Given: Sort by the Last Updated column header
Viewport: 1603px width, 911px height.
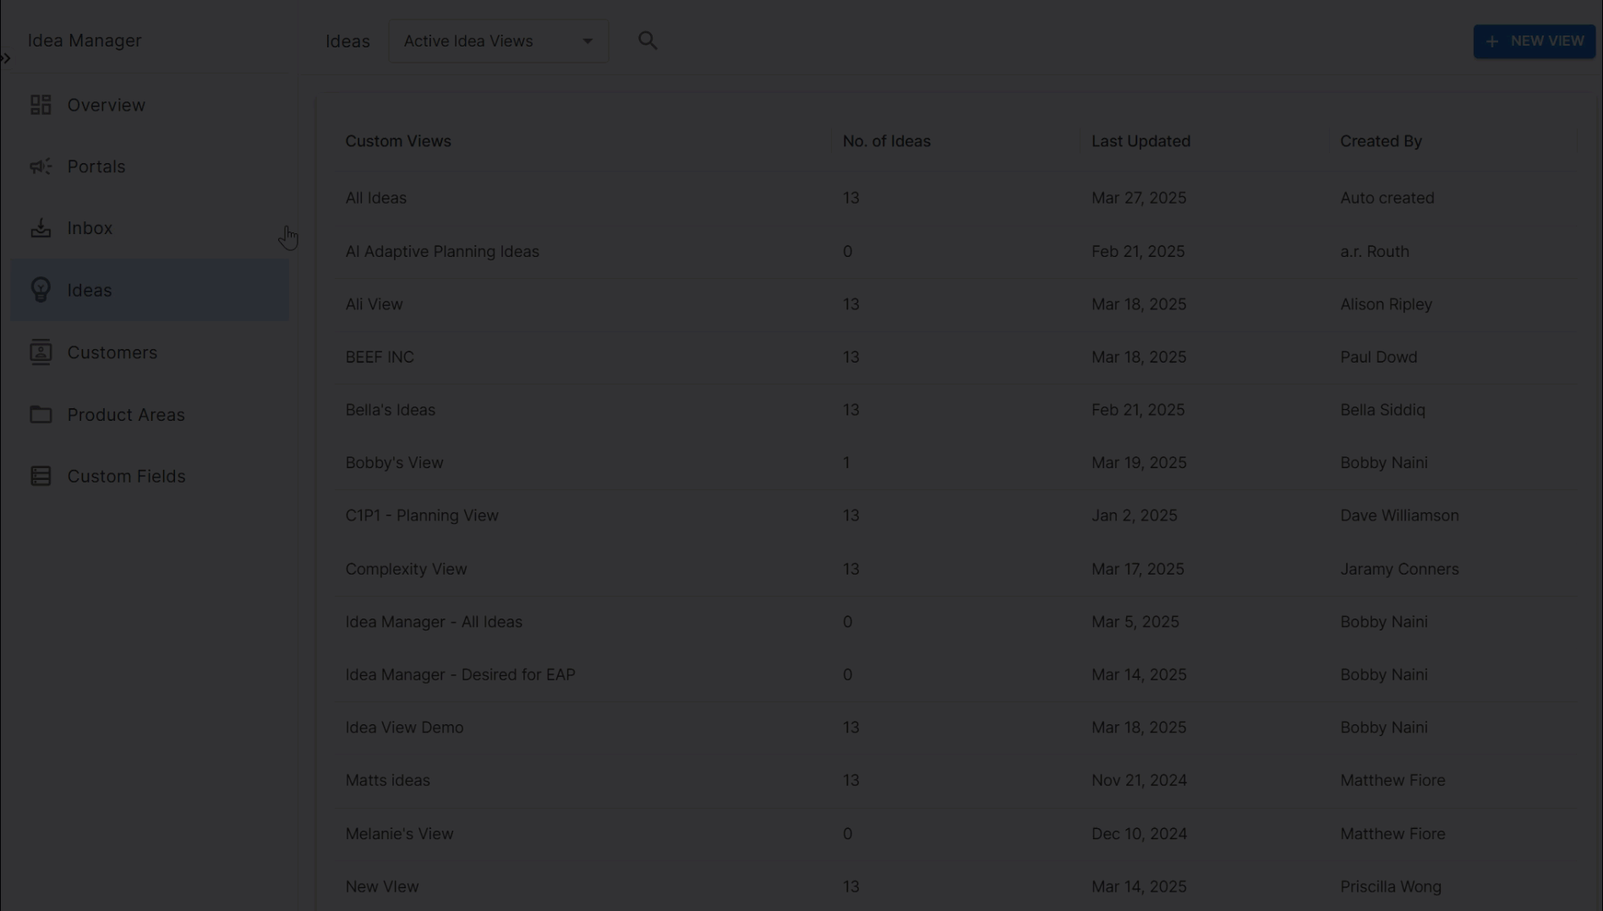Looking at the screenshot, I should (x=1141, y=141).
